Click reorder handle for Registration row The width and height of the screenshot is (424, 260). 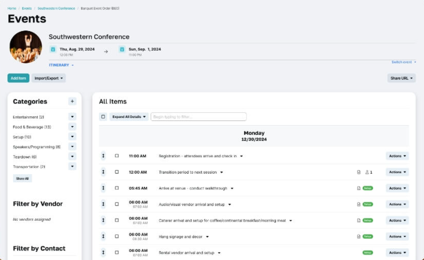[x=103, y=156]
